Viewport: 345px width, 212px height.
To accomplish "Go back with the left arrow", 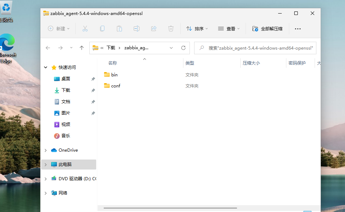I will pyautogui.click(x=48, y=48).
